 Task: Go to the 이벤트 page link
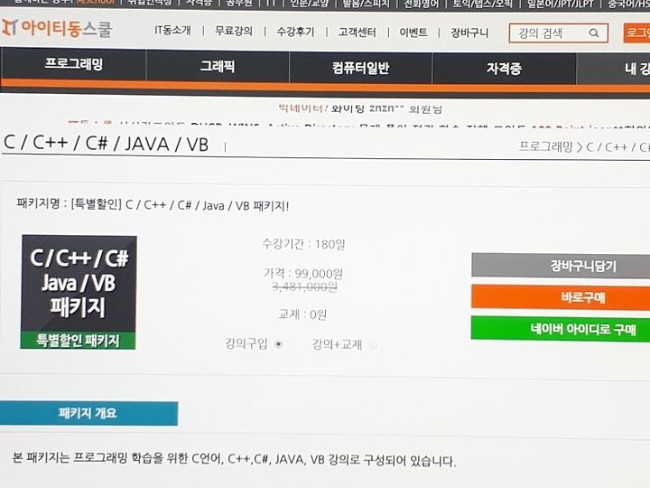pyautogui.click(x=413, y=33)
